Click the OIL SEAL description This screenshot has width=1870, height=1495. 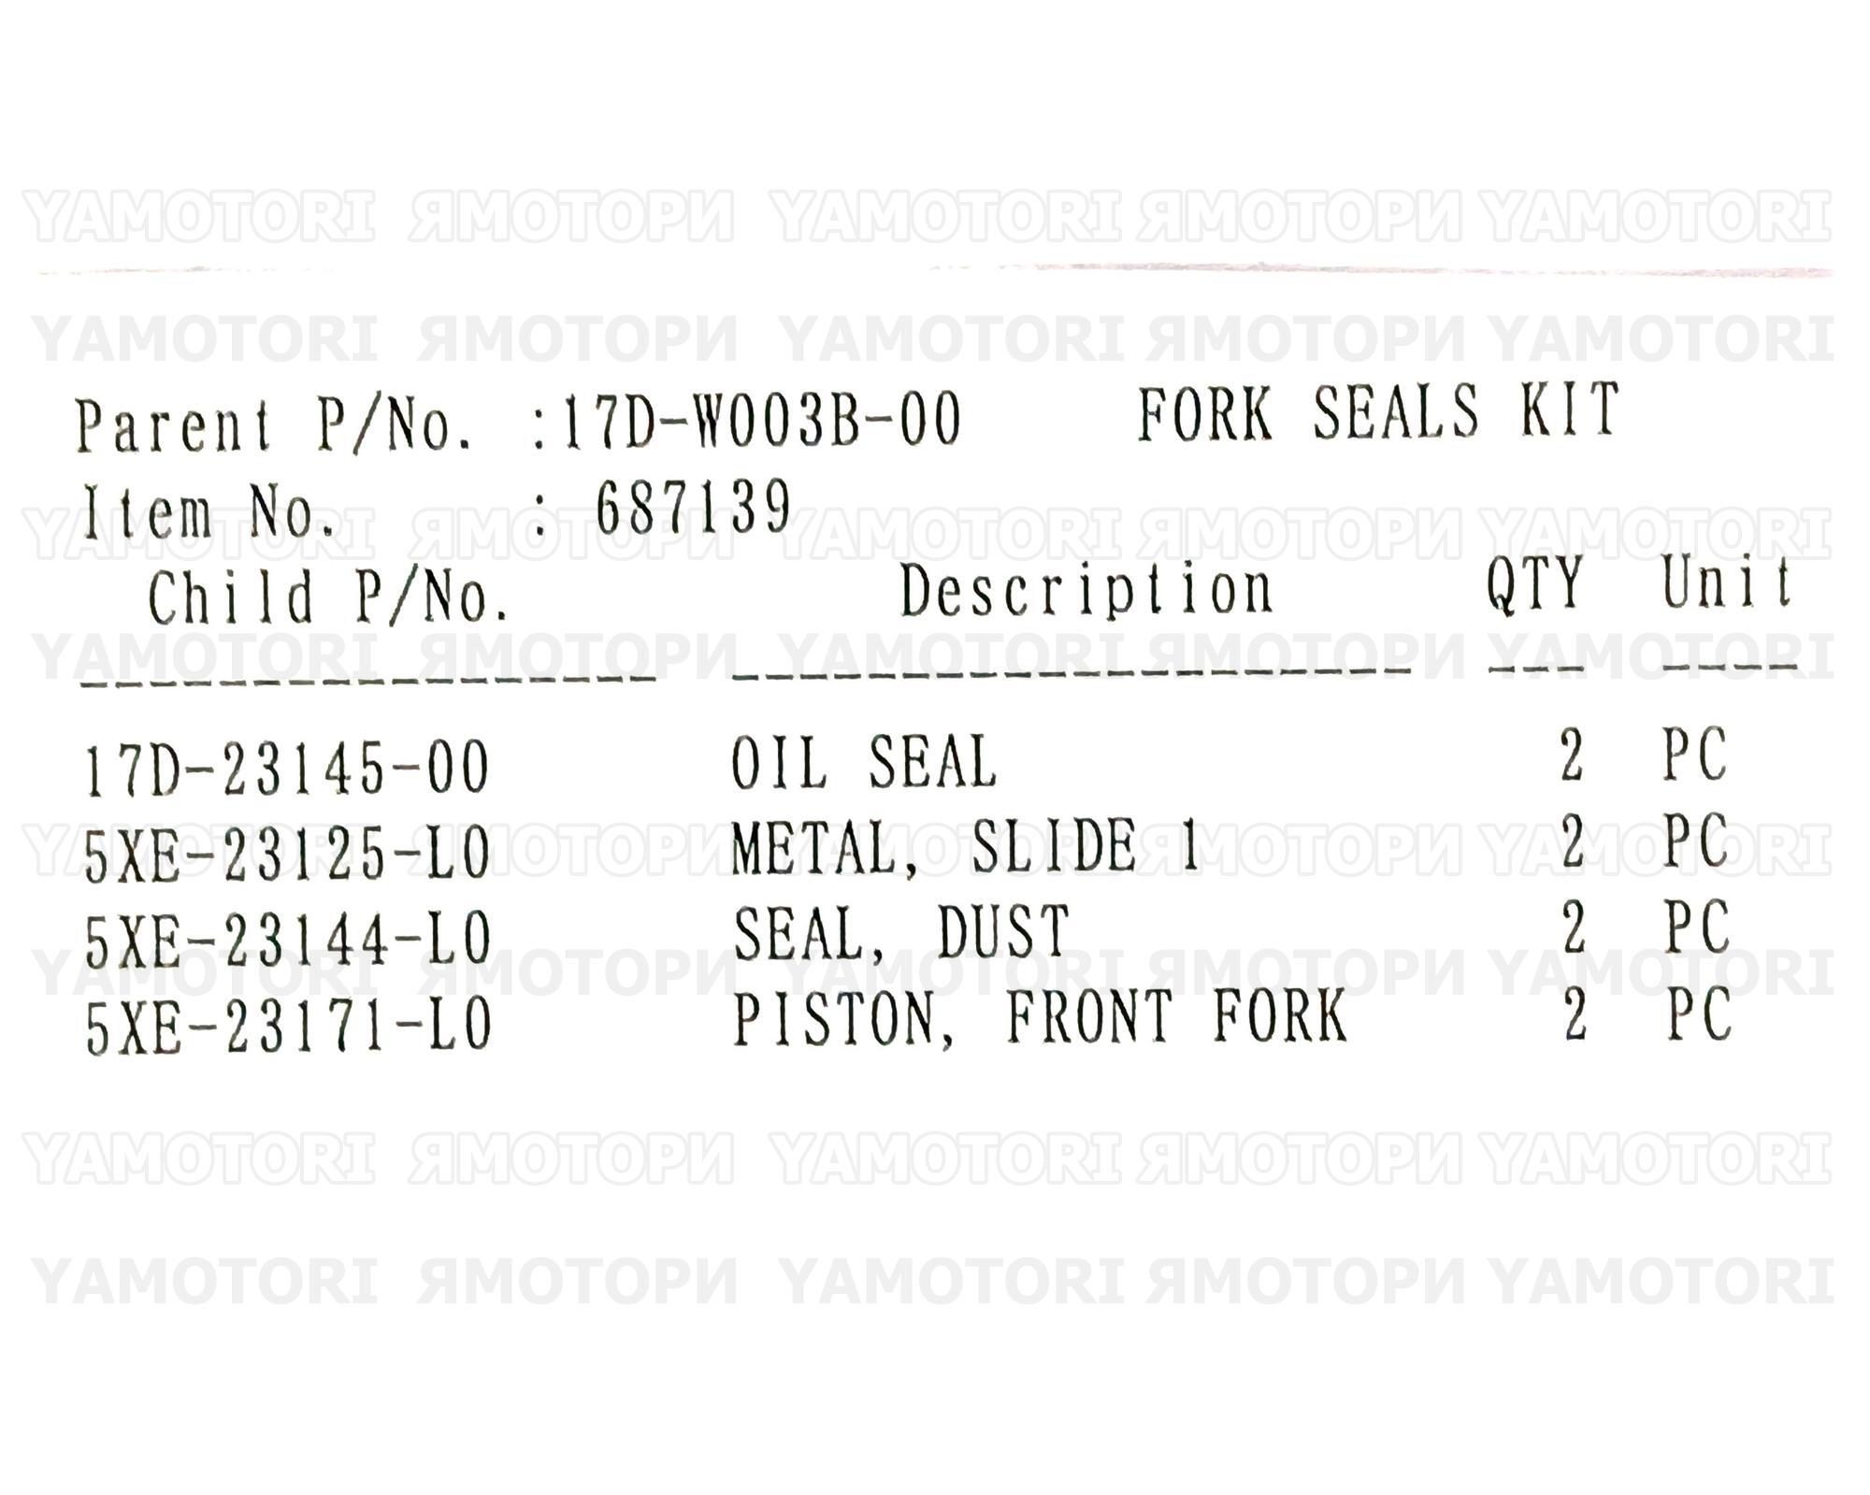(x=863, y=761)
